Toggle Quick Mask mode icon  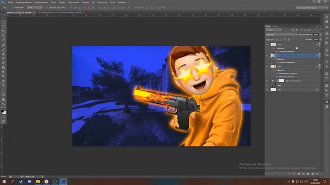[3, 117]
